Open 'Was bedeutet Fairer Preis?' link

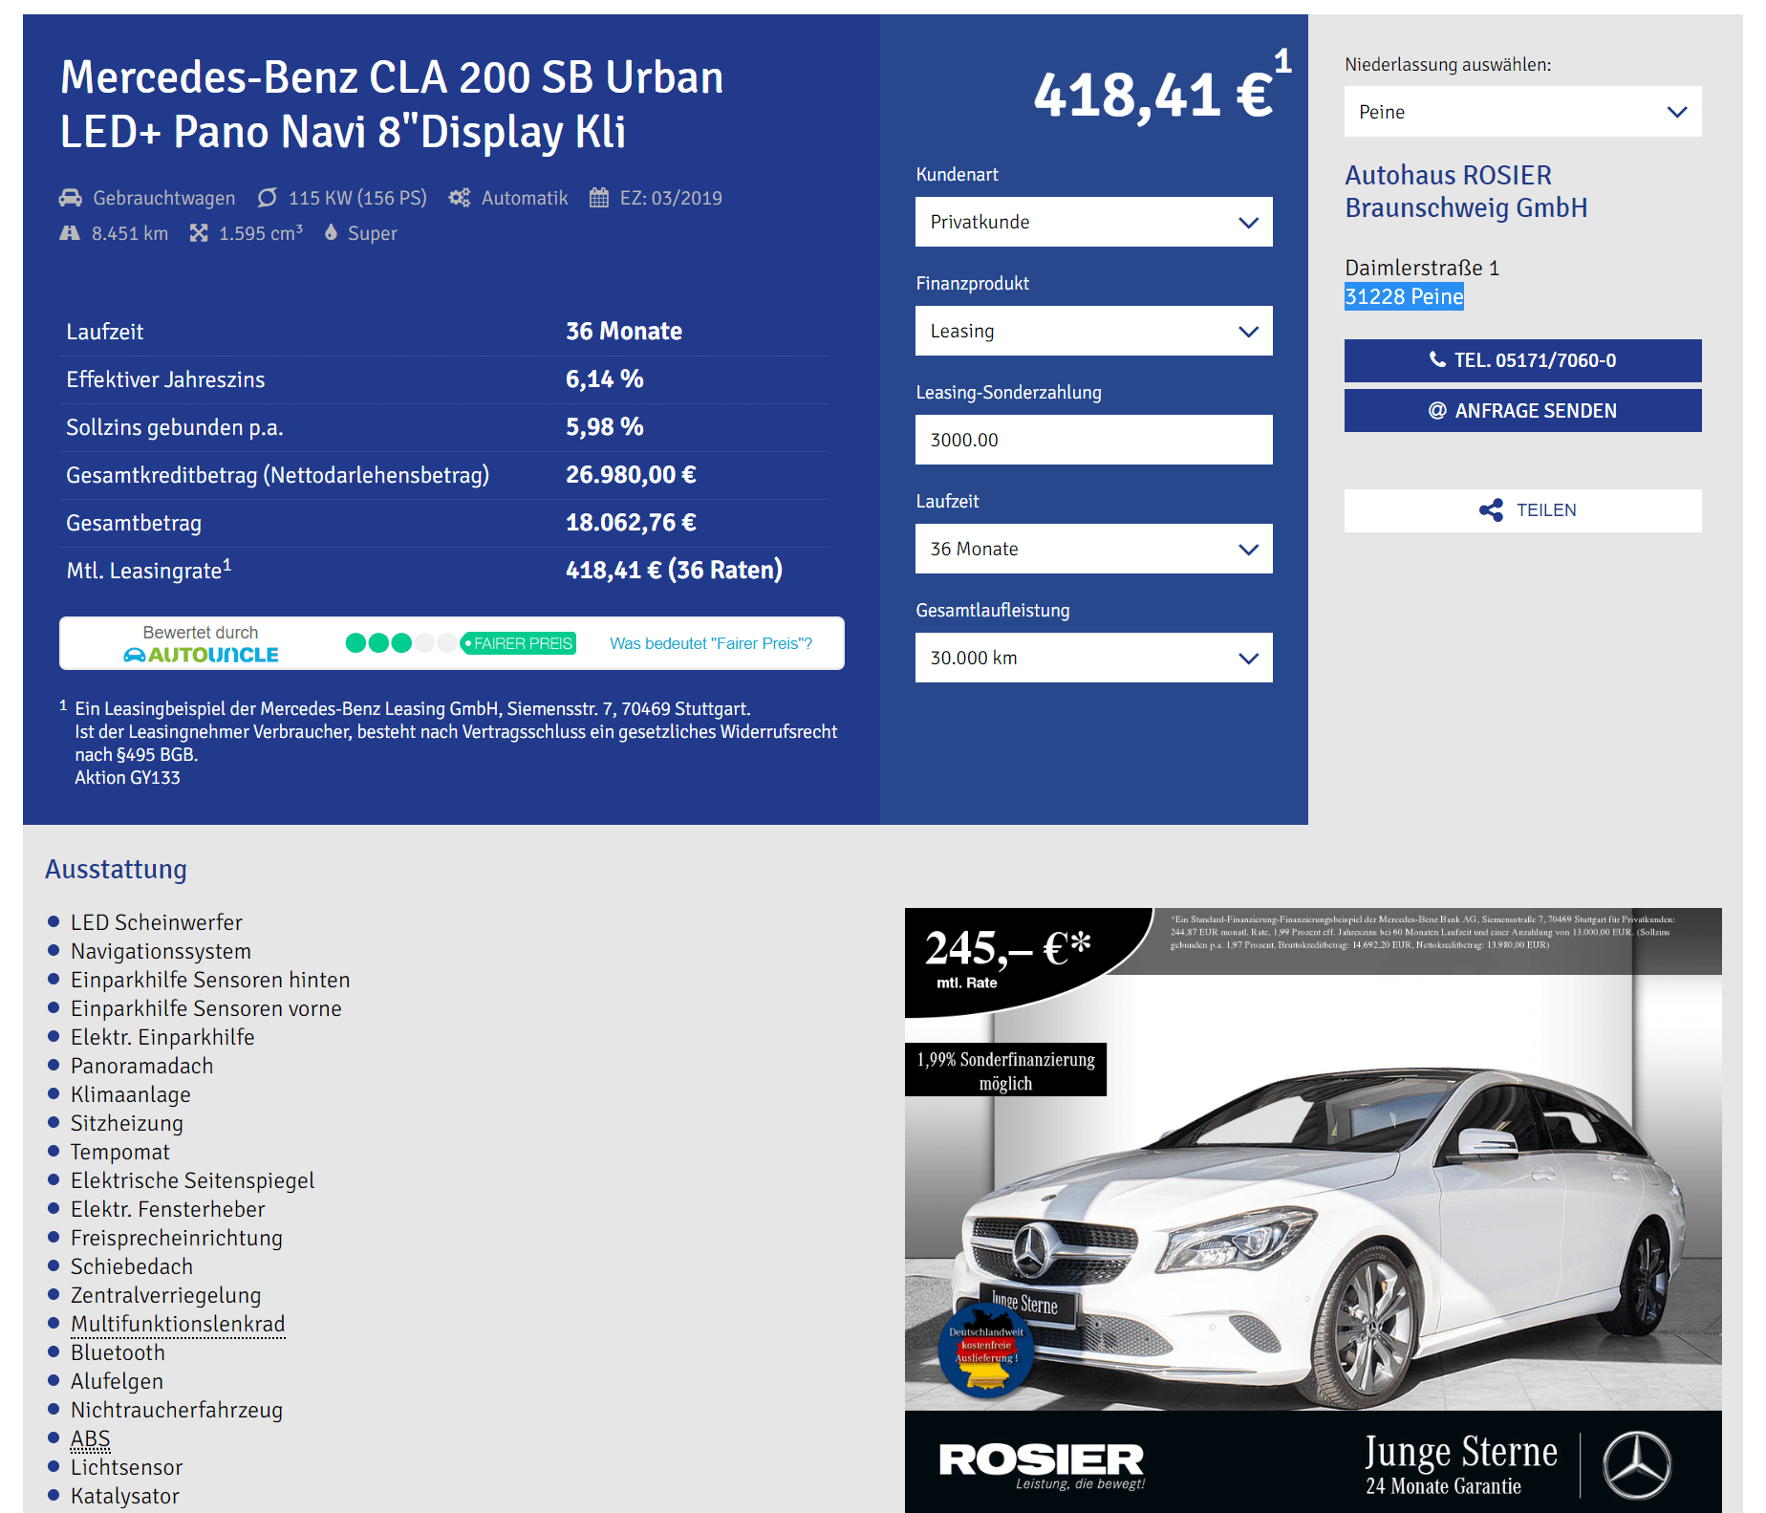tap(711, 643)
